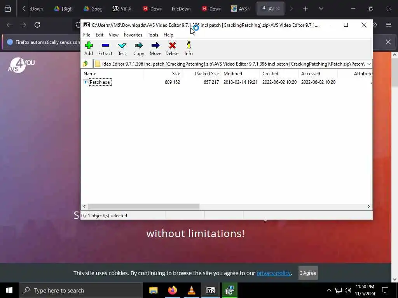
Task: Open the notification center
Action: tap(385, 290)
